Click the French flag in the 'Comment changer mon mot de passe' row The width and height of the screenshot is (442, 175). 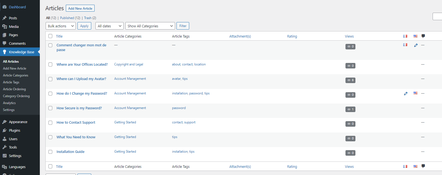(x=405, y=45)
